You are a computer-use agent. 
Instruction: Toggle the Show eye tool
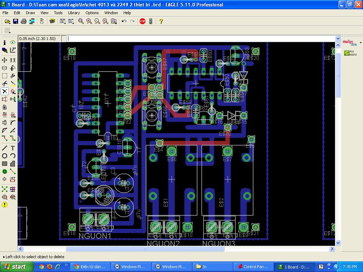click(13, 42)
